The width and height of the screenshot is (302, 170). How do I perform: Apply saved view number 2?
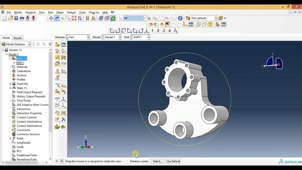(x=158, y=31)
